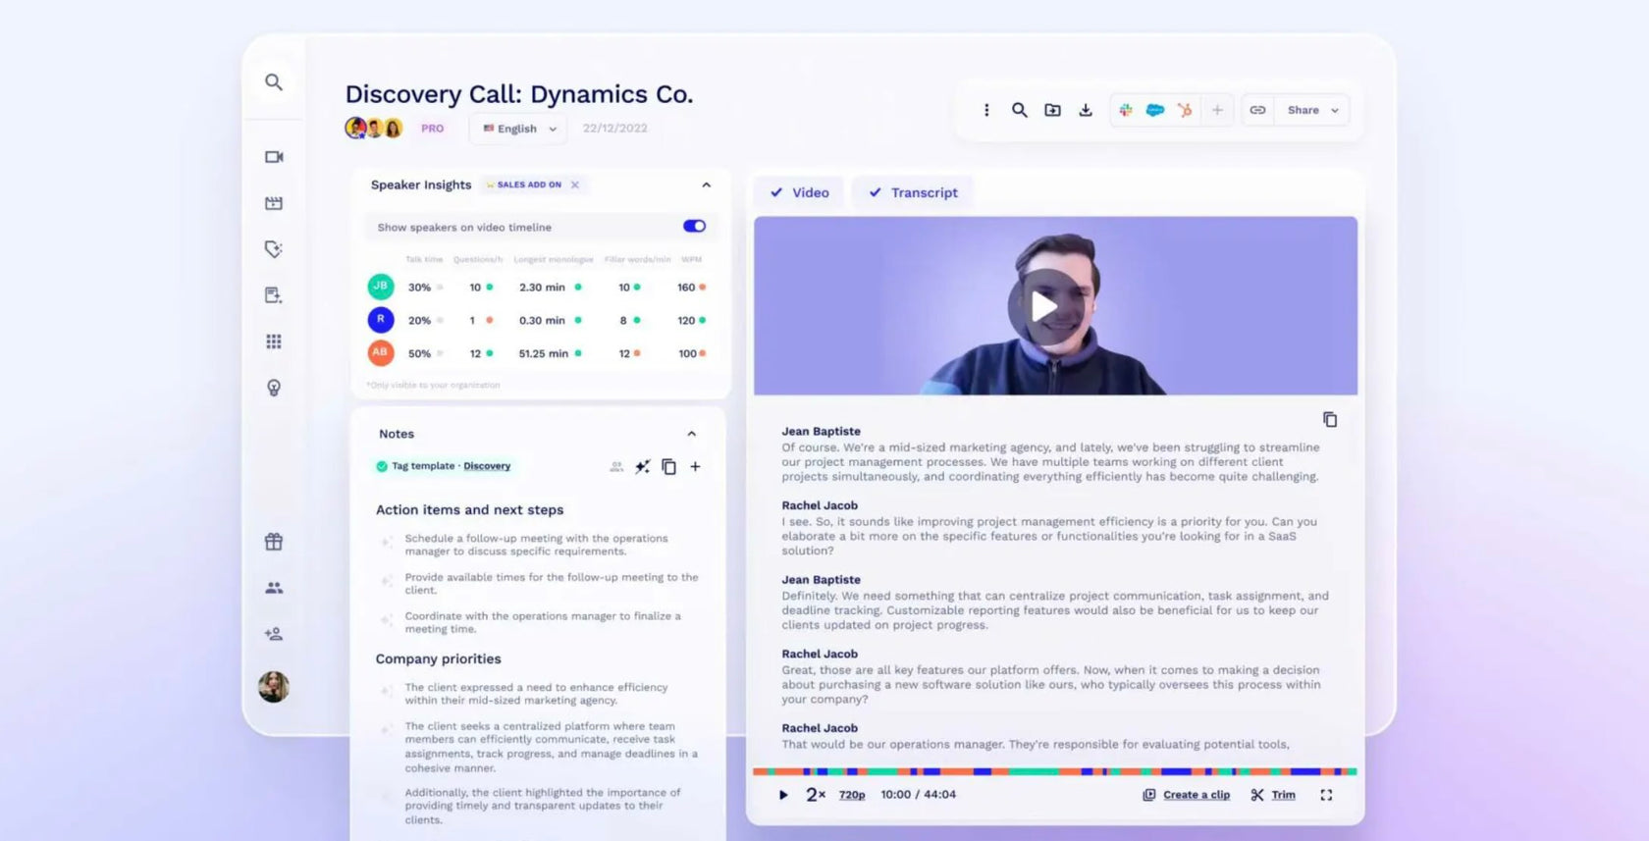
Task: Open the lightbulb insights icon in sidebar
Action: [274, 388]
